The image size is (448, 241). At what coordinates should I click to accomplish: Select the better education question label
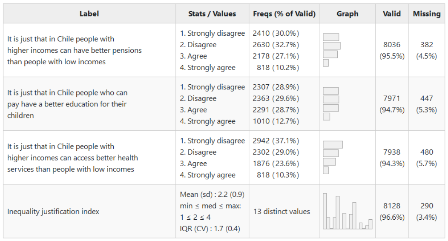(x=67, y=104)
